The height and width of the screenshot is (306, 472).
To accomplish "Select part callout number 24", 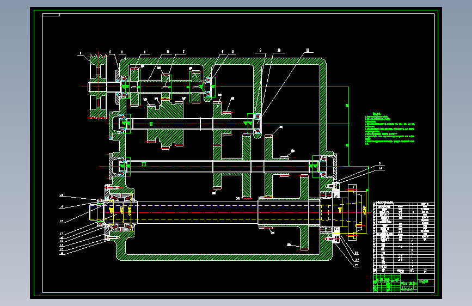I will 357,259.
